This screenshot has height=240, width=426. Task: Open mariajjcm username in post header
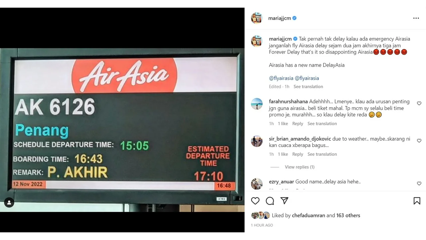click(280, 18)
